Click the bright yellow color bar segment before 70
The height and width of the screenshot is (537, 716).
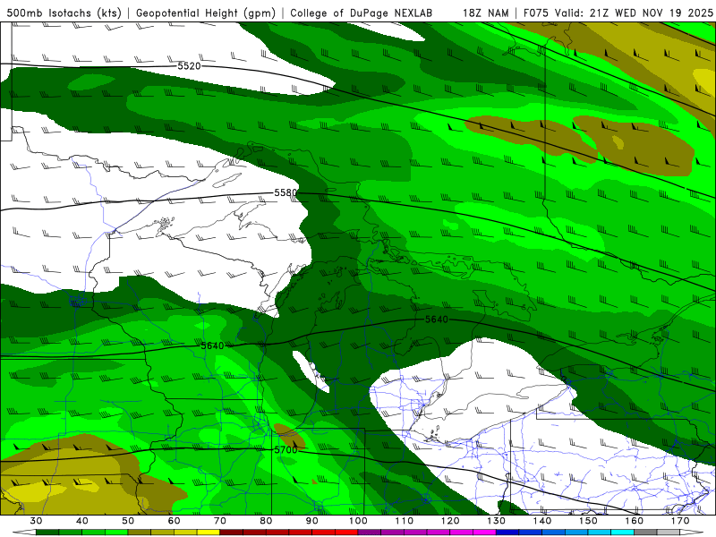pos(209,533)
